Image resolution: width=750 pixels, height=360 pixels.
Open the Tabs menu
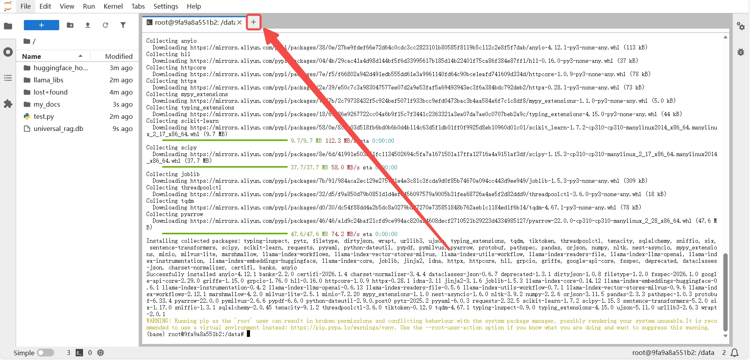[x=138, y=6]
